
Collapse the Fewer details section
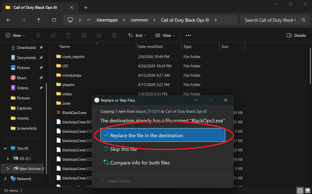(116, 181)
